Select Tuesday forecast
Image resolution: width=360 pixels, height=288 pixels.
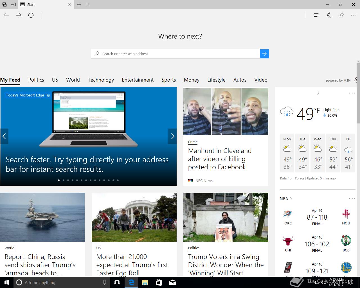click(302, 153)
